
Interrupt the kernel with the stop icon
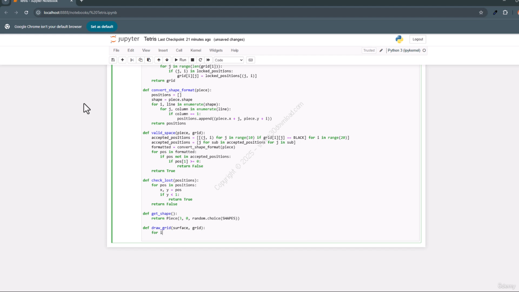tap(193, 60)
